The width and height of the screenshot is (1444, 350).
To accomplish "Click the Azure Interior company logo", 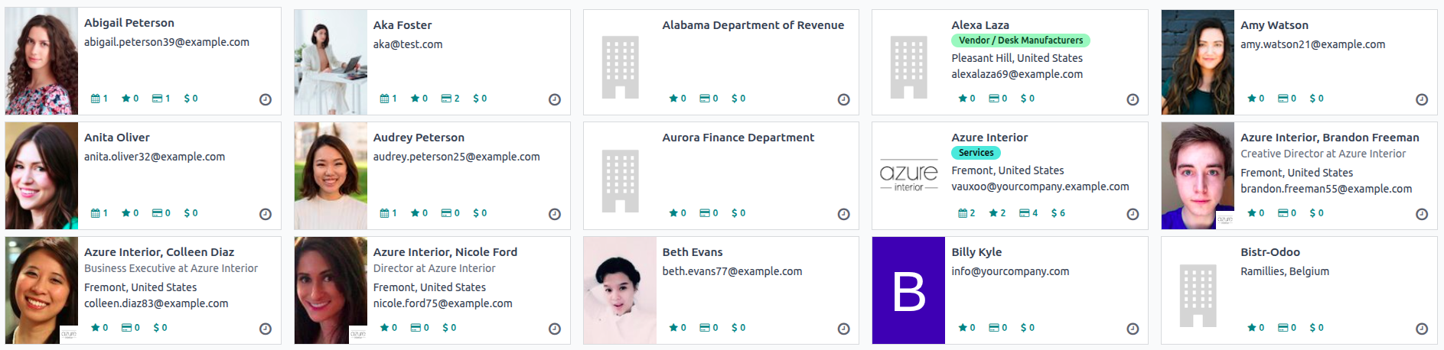I will click(908, 176).
